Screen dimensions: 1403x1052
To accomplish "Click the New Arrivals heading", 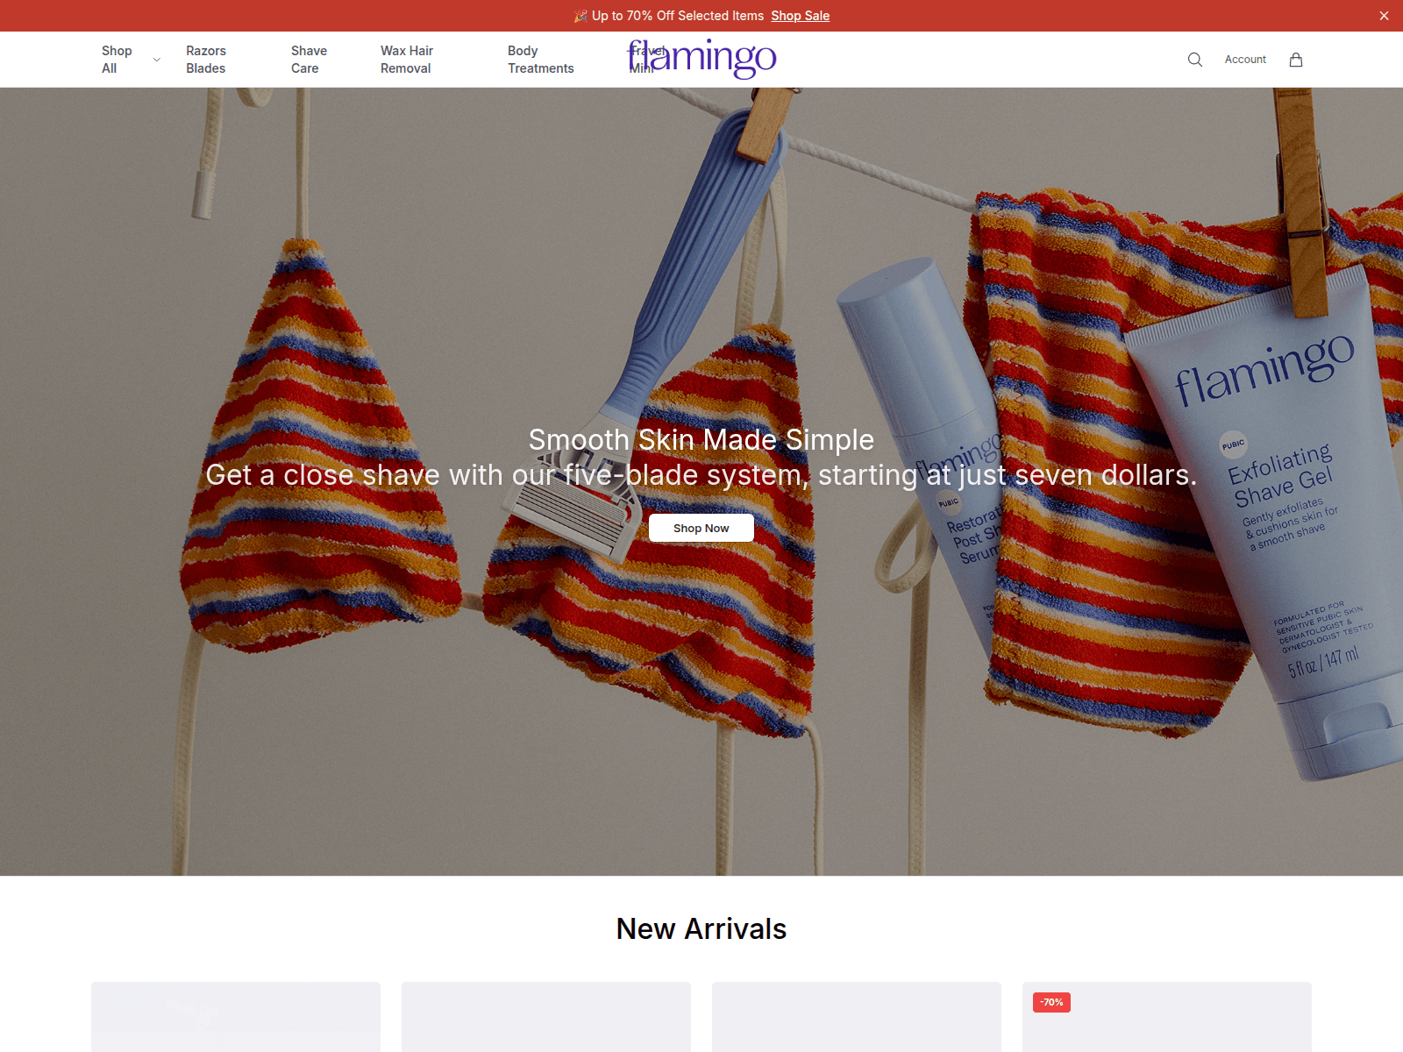I will click(x=701, y=928).
